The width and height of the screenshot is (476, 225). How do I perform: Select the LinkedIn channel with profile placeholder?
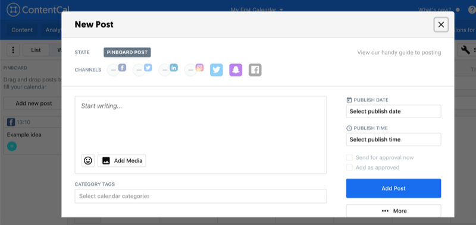[168, 69]
